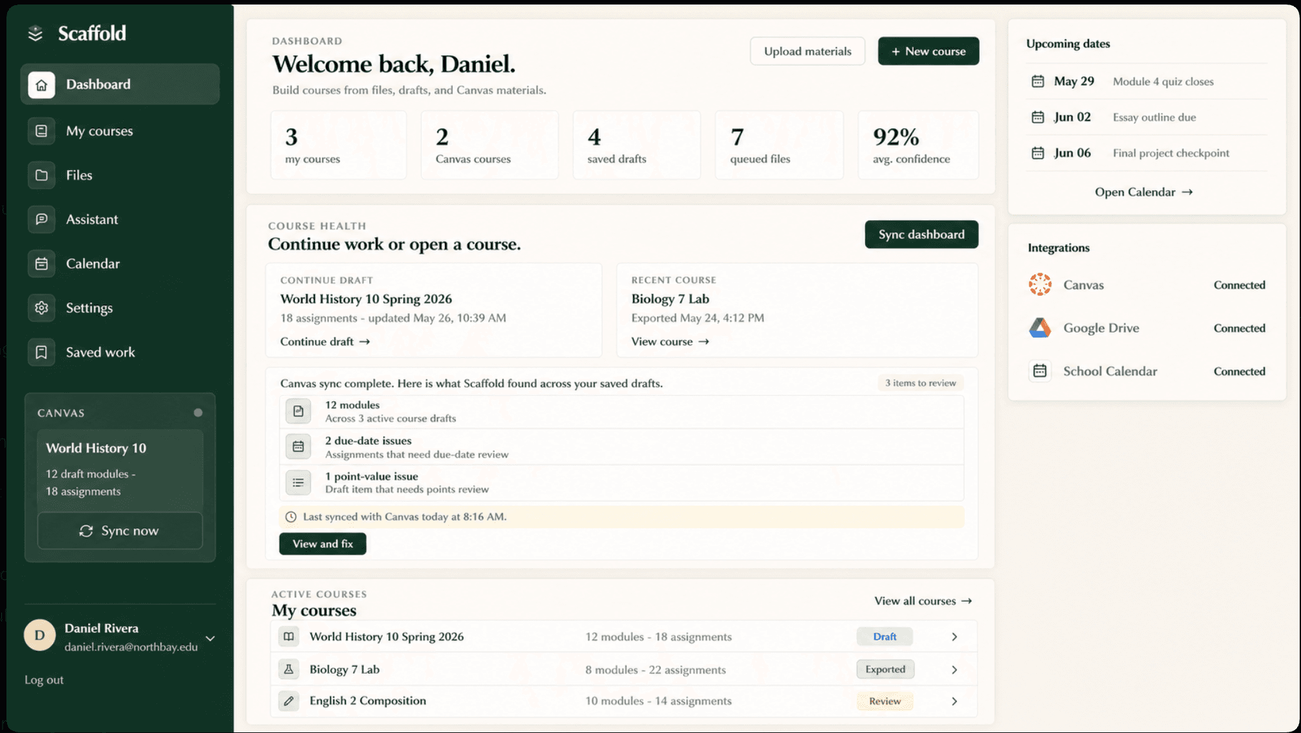The width and height of the screenshot is (1301, 733).
Task: Click the 3 my courses stat card
Action: 338,145
